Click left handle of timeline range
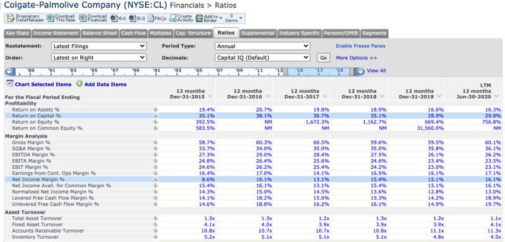Viewport: 505px width, 242px height. click(x=285, y=72)
